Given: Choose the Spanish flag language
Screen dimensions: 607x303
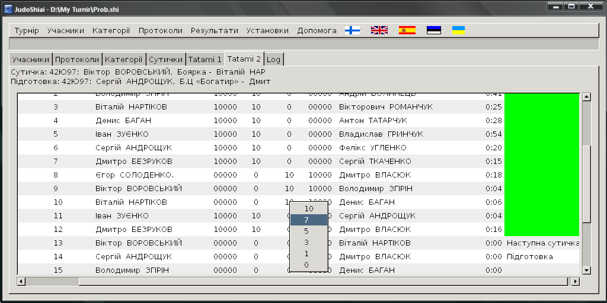Looking at the screenshot, I should click(407, 30).
